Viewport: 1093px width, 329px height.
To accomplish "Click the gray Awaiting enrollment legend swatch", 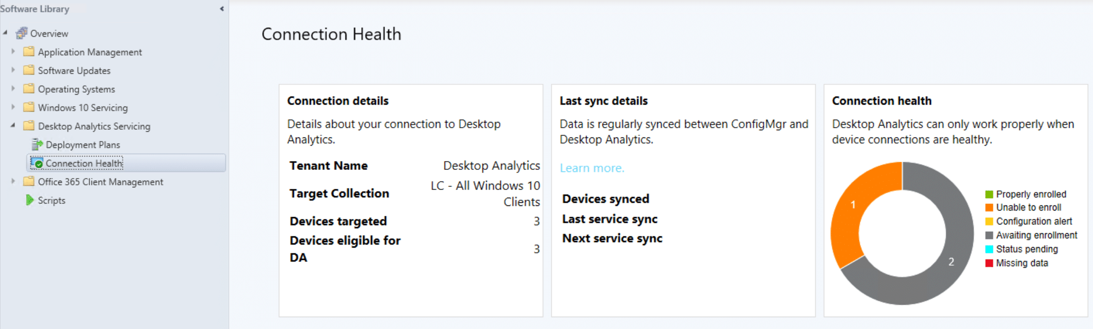I will coord(989,235).
